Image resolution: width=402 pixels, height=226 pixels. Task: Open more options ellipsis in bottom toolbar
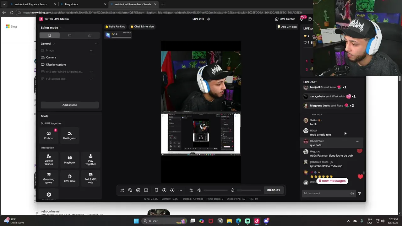click(180, 190)
